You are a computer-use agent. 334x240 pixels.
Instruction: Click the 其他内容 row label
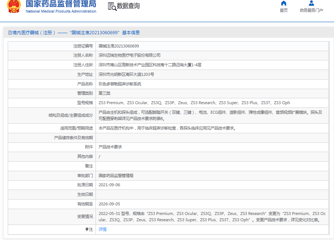pyautogui.click(x=85, y=156)
